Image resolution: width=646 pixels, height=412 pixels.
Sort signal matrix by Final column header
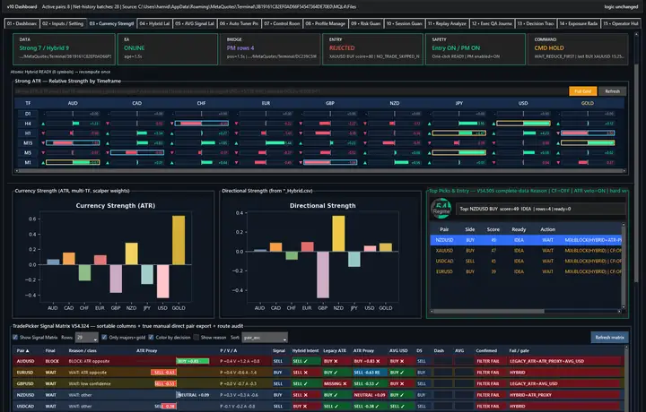tap(50, 351)
